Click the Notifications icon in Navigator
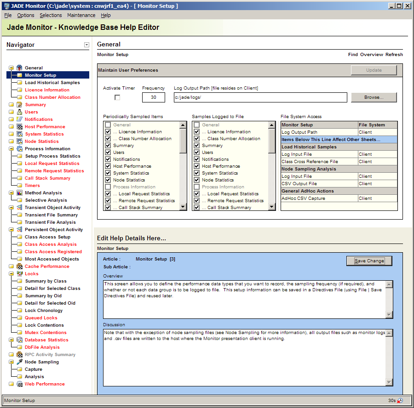This screenshot has height=408, width=414. [x=20, y=119]
